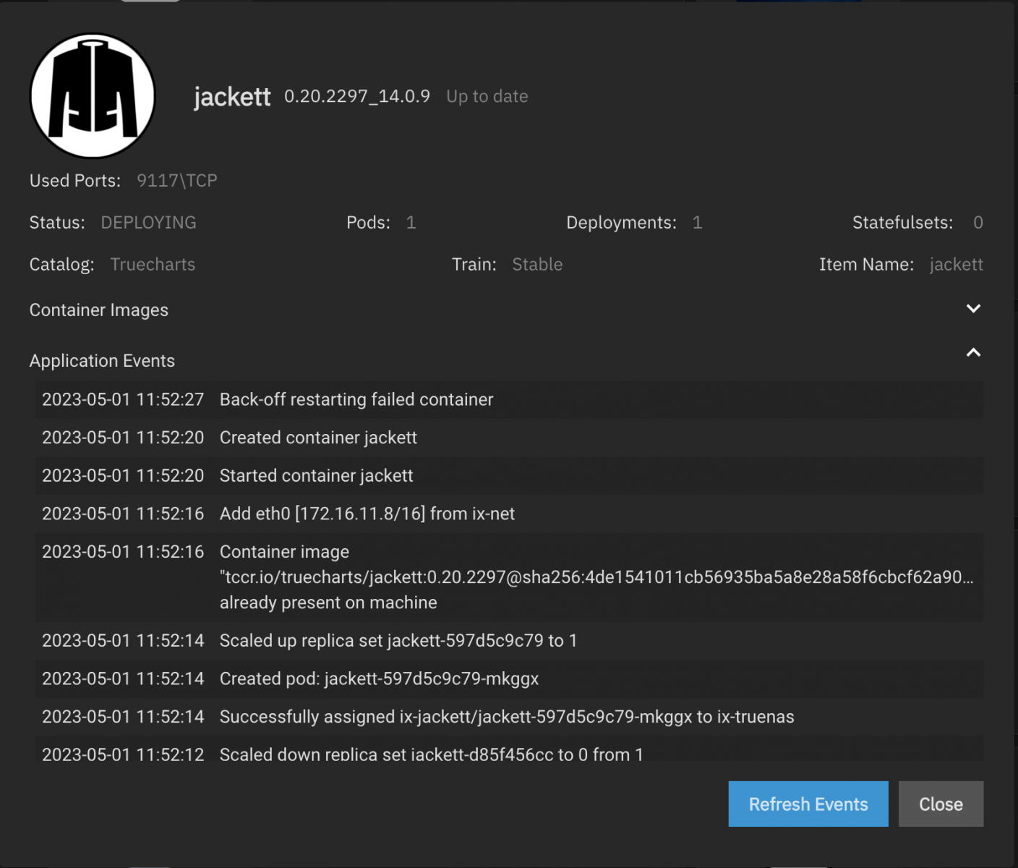Click the Statefulsets count value
Image resolution: width=1018 pixels, height=868 pixels.
pyautogui.click(x=978, y=223)
